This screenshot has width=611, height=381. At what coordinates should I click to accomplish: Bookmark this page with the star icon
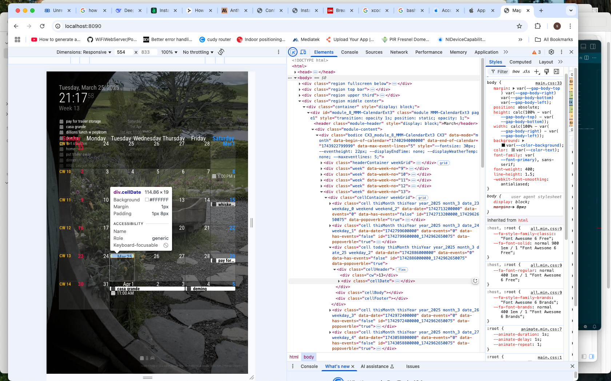coord(519,26)
